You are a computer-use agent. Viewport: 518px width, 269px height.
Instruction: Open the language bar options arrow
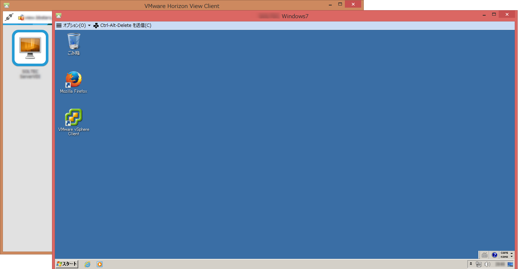click(x=511, y=257)
